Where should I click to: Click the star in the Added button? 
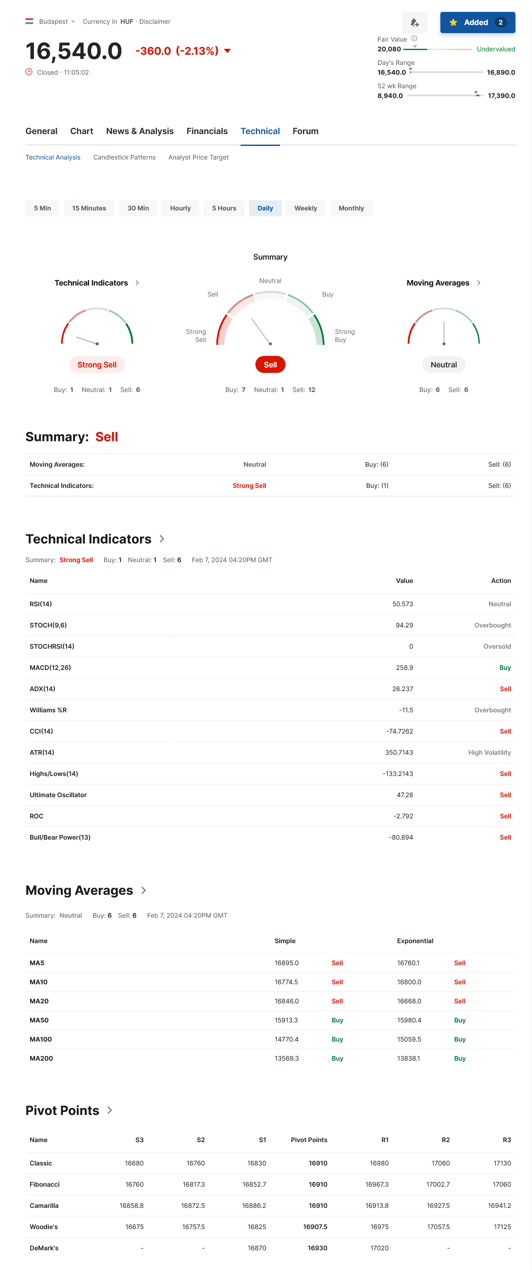tap(453, 22)
